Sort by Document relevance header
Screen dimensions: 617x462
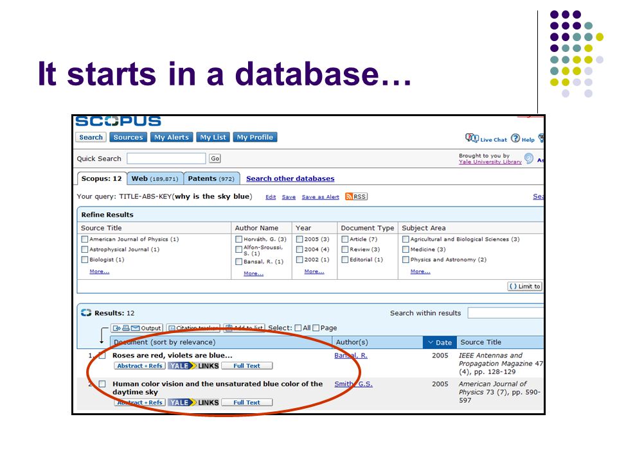click(220, 342)
